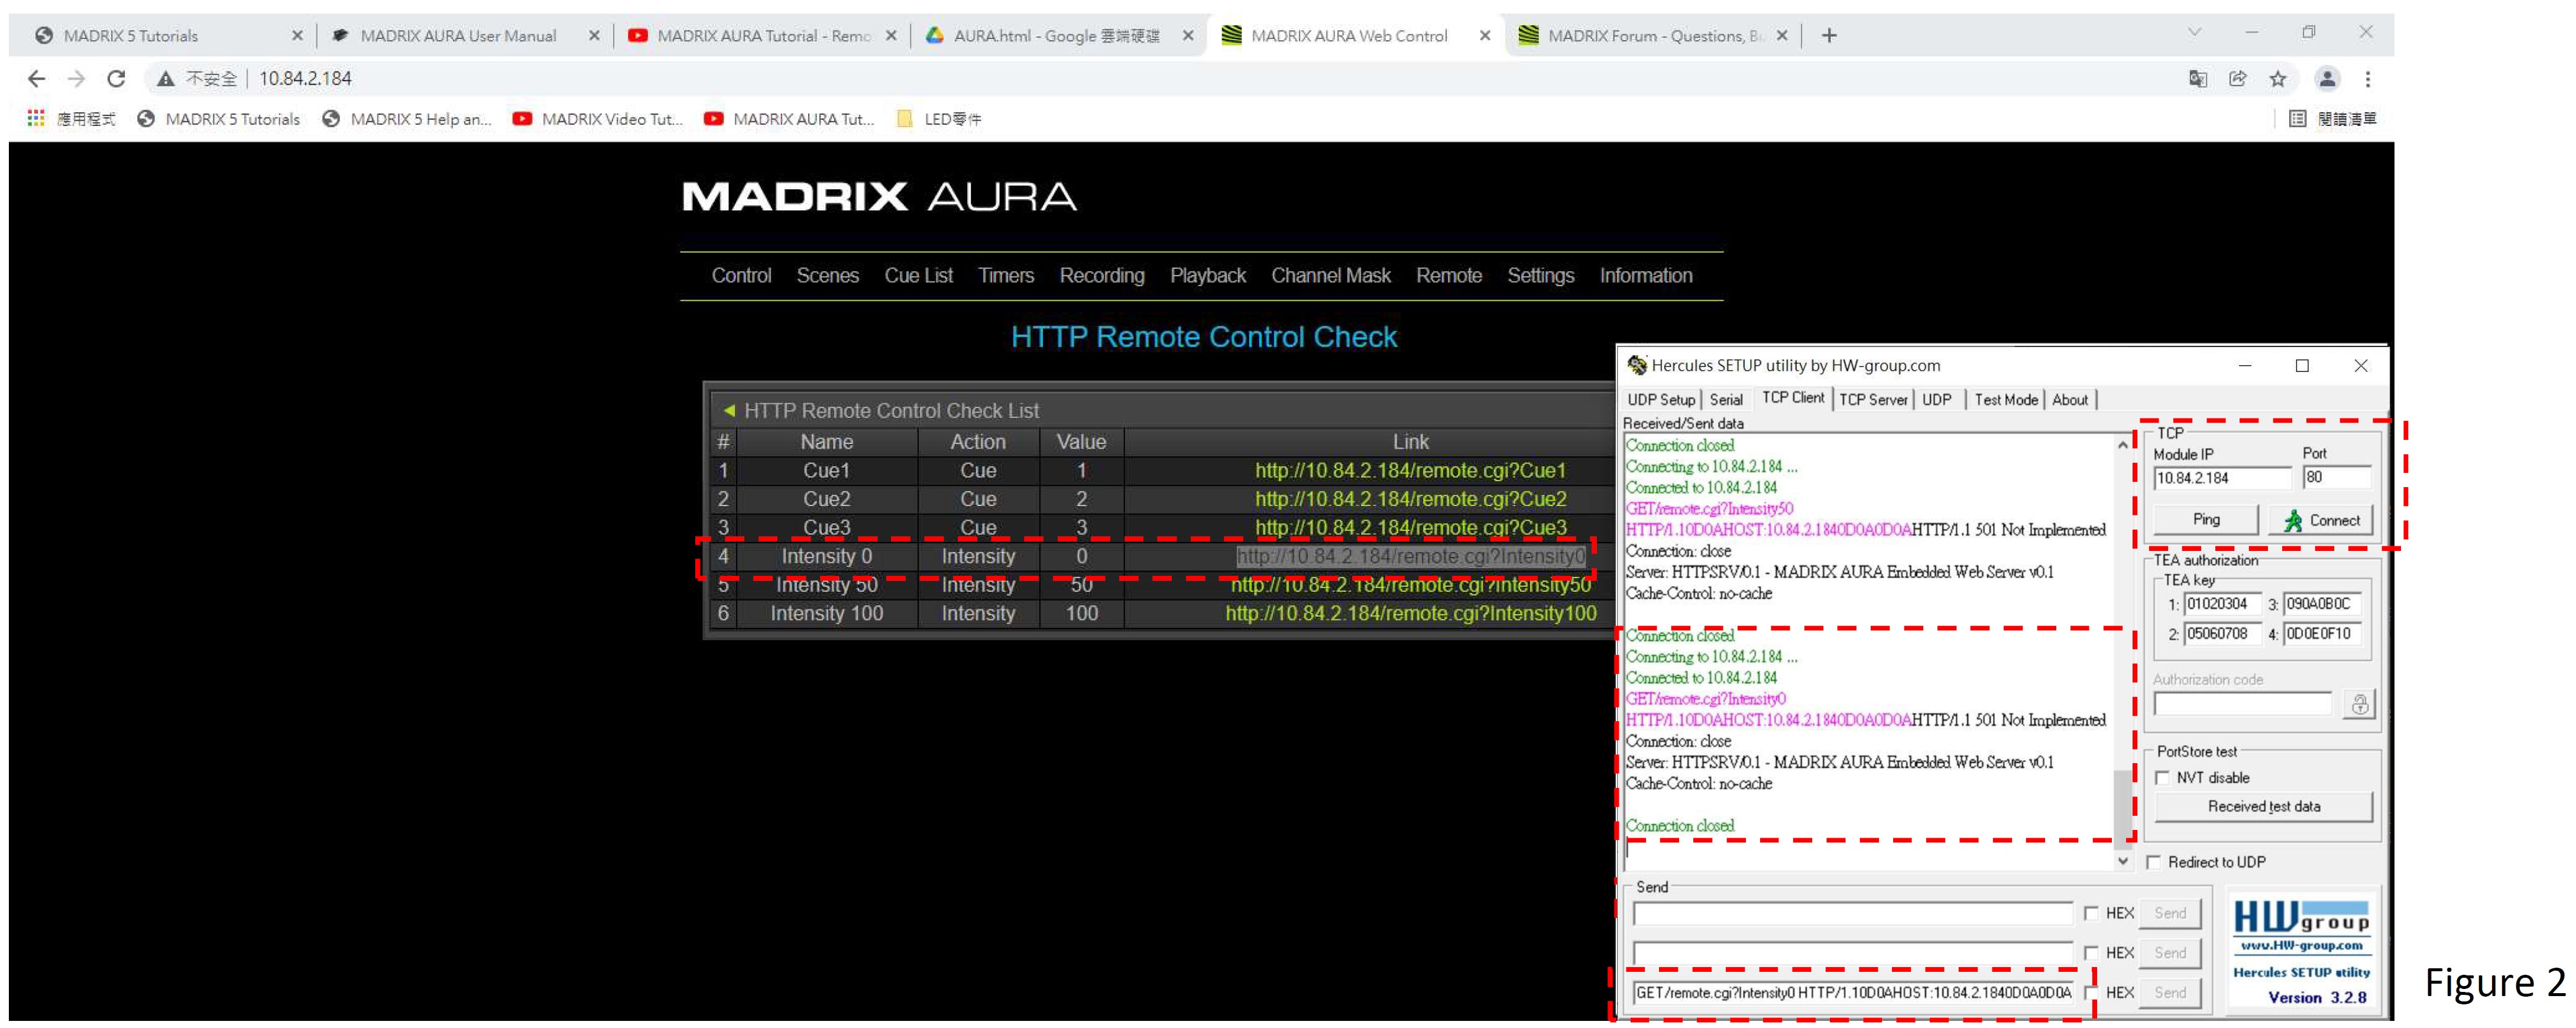Screen dimensions: 2576x1028
Task: Open the Channel Mask page
Action: [x=1331, y=276]
